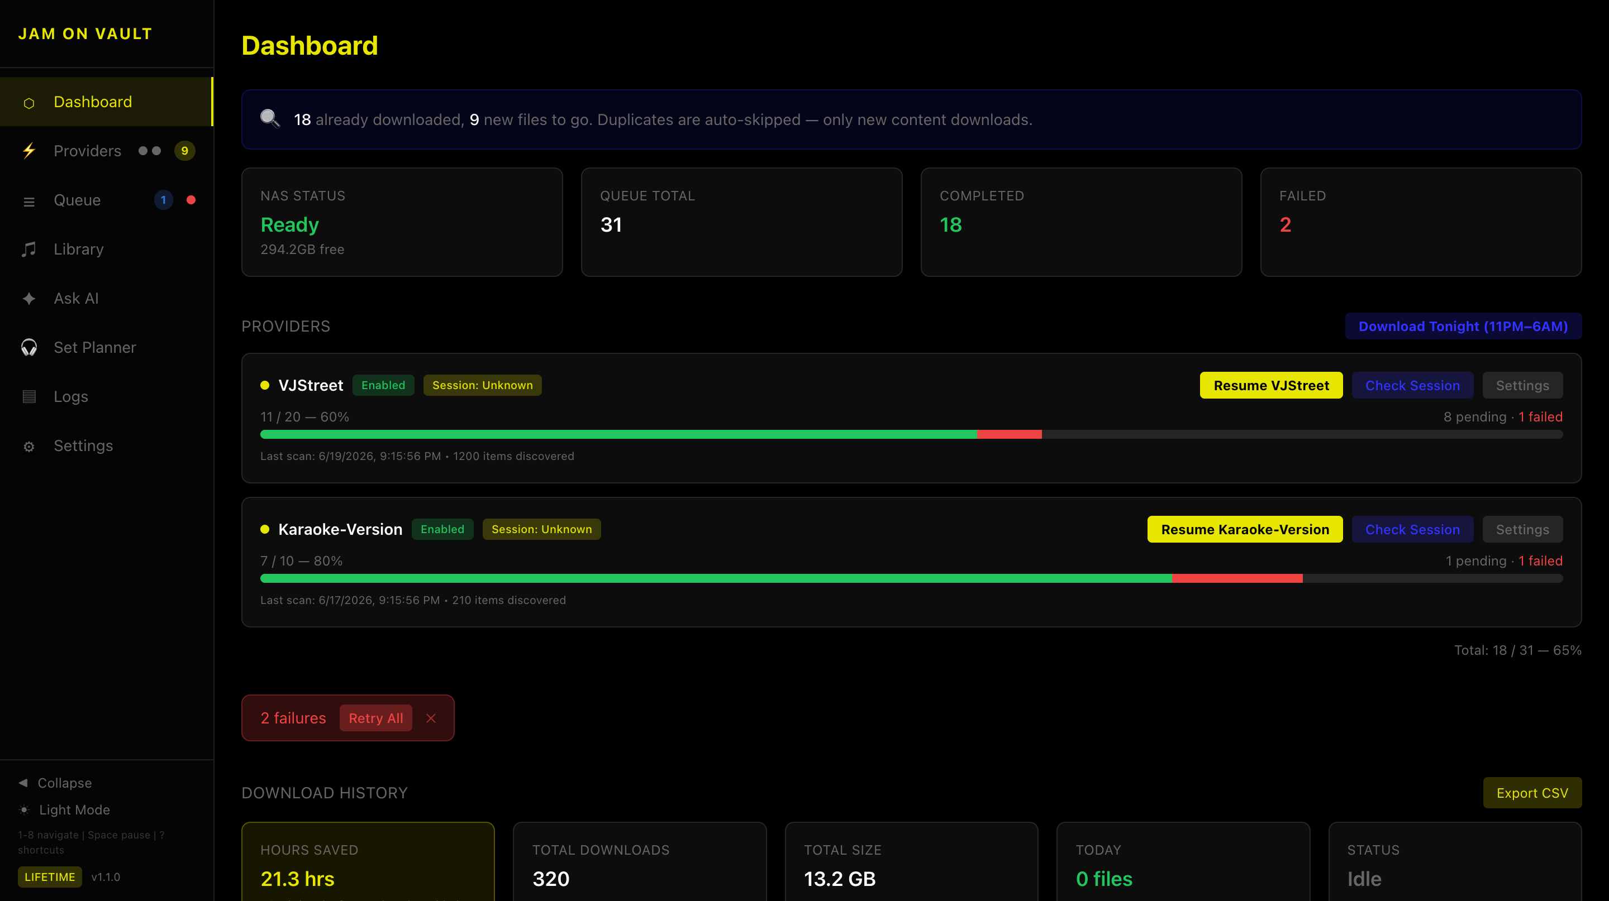Click the NAS STATUS Ready card
The height and width of the screenshot is (901, 1609).
(402, 222)
